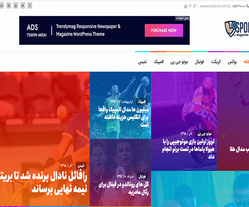This screenshot has width=249, height=207.
Task: Click the PURCHASE NOW button
Action: tap(164, 30)
